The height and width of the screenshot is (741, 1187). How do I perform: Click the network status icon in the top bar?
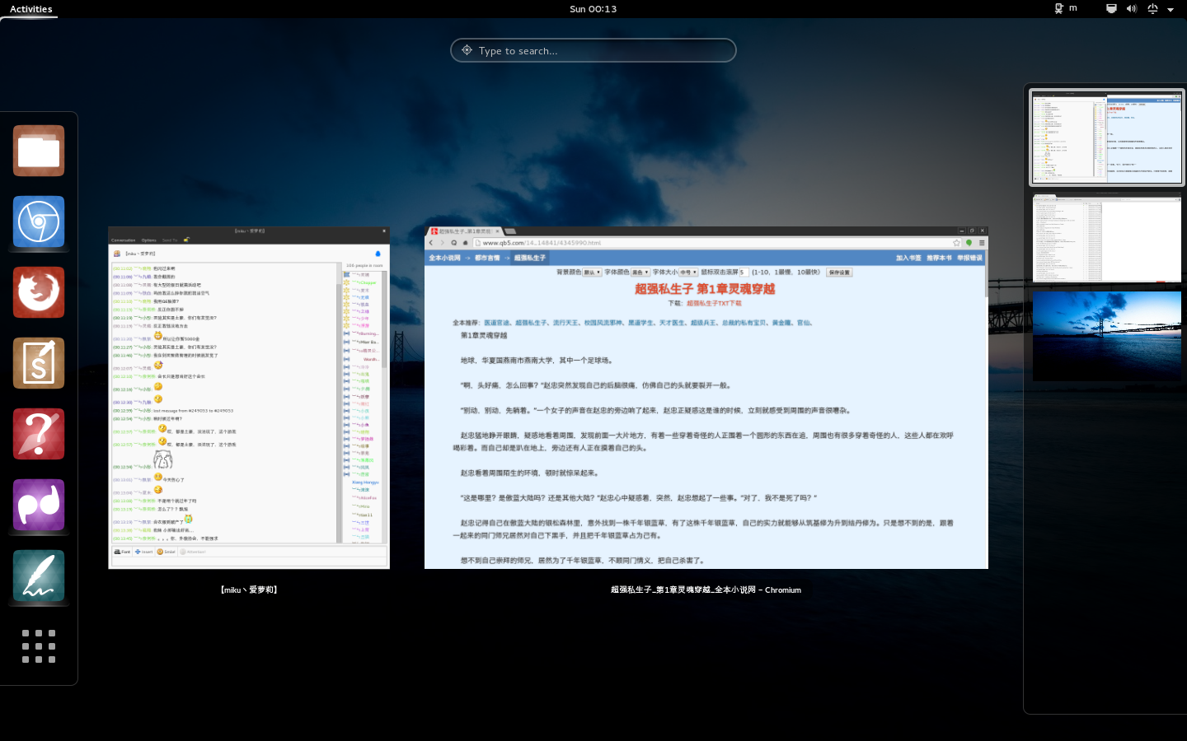pyautogui.click(x=1111, y=8)
